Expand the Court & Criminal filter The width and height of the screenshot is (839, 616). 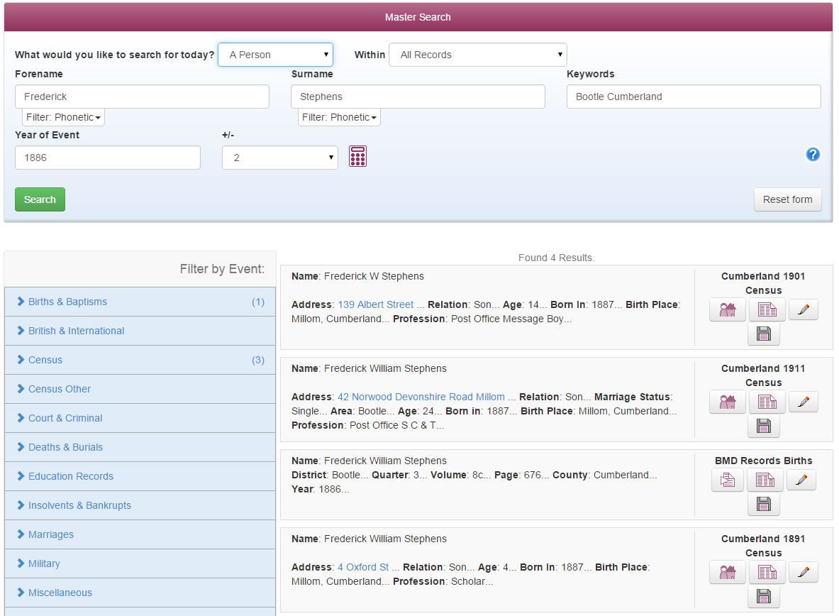click(140, 418)
